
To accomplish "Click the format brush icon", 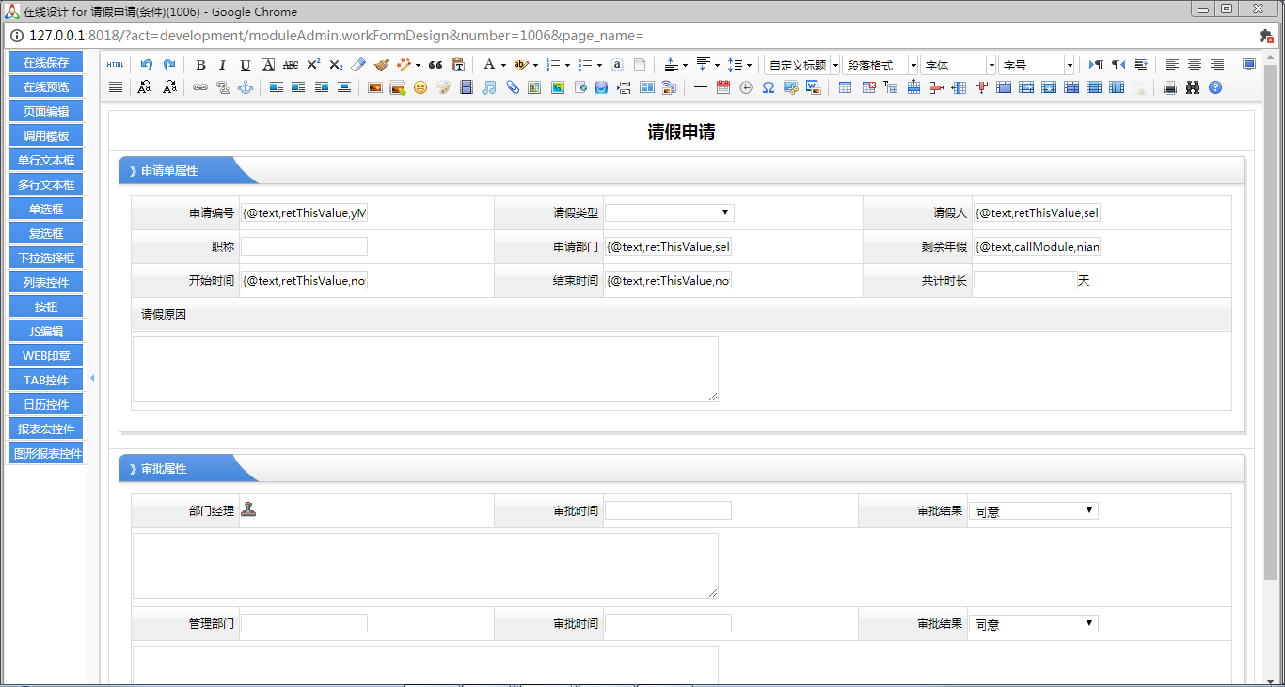I will coord(381,65).
